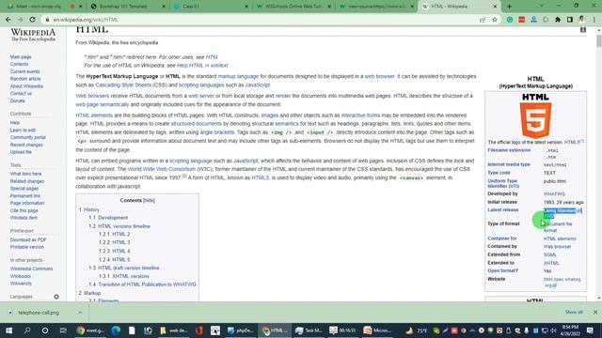Jump to XHTML versions entry
Viewport: 602px width, 338px height.
tap(131, 276)
